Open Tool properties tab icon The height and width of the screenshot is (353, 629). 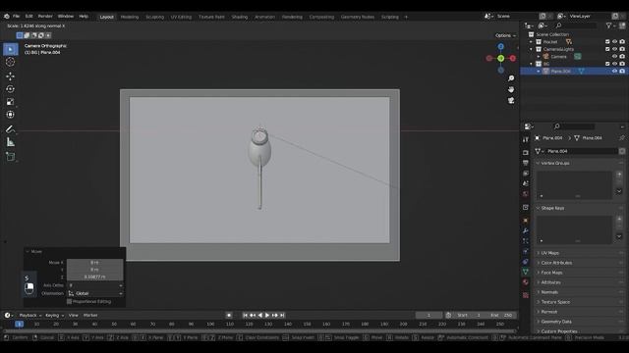click(x=526, y=139)
